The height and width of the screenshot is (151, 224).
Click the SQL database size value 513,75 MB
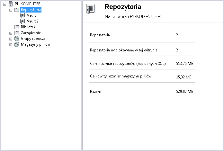point(184,64)
